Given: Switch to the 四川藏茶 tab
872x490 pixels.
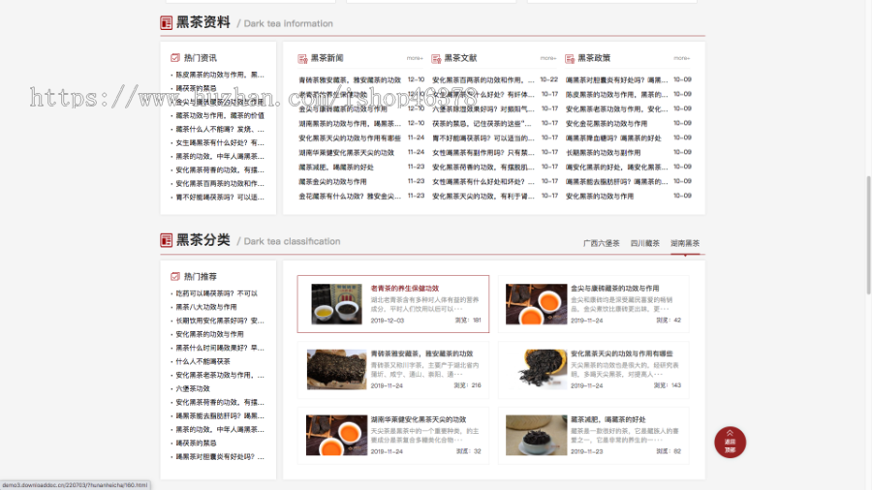Looking at the screenshot, I should (645, 243).
